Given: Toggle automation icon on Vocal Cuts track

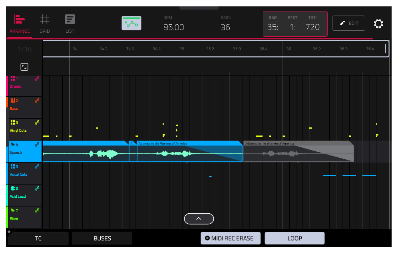Looking at the screenshot, I should click(37, 167).
